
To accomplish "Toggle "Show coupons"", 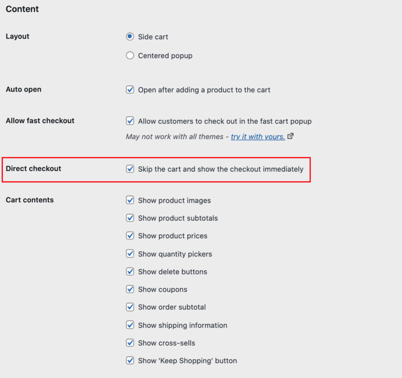I will 130,289.
